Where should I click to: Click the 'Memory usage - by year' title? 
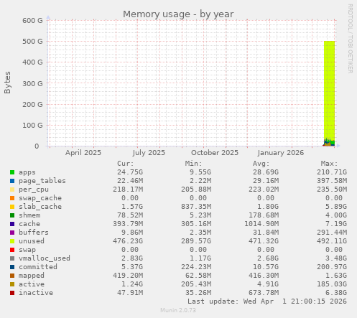[178, 14]
